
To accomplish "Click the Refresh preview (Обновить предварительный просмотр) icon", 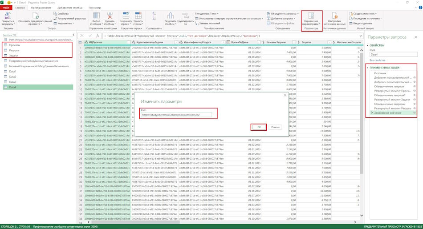I will click(x=35, y=16).
